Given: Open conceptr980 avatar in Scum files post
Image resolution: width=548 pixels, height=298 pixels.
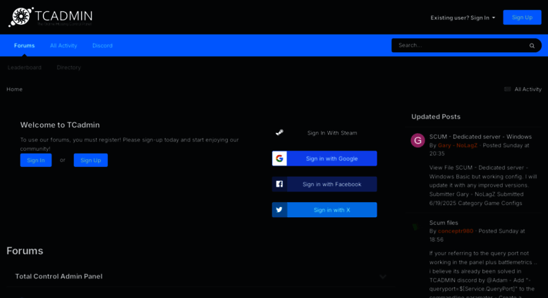Looking at the screenshot, I should coord(416,227).
